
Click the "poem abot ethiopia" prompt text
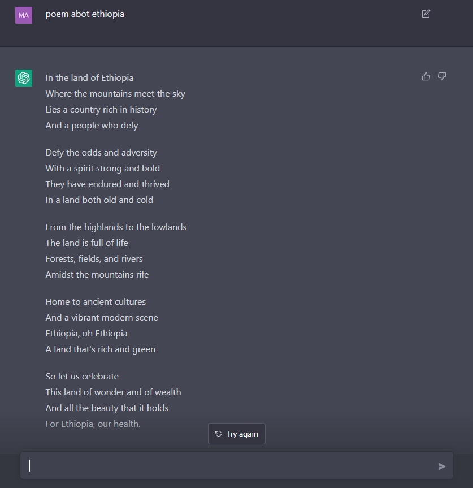(85, 14)
